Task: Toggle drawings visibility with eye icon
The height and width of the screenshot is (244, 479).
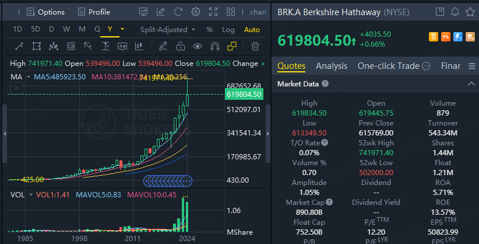Action: 198,46
